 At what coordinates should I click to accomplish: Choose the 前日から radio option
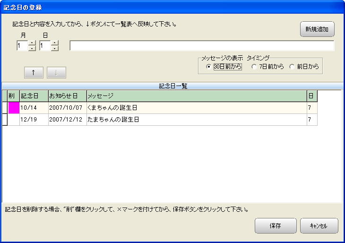tap(292, 67)
